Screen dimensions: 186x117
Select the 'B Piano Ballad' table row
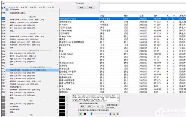click(x=122, y=31)
